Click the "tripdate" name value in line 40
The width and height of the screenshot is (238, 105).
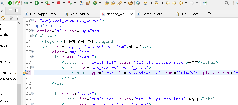pos(188,73)
